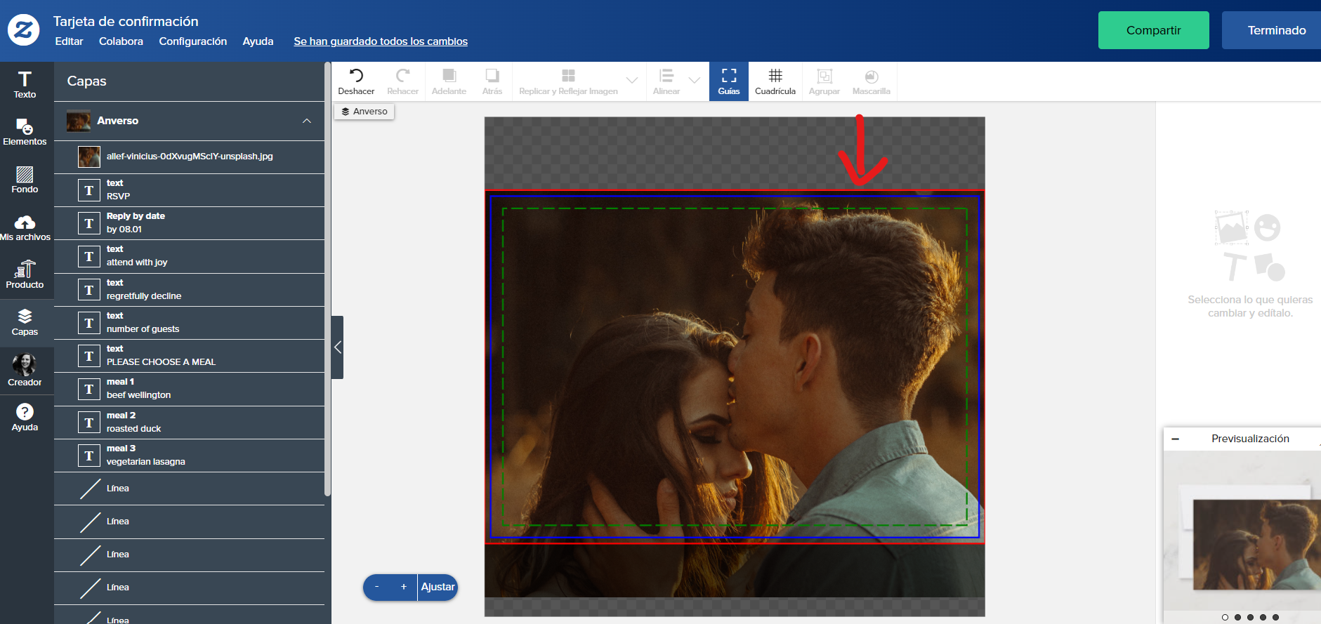Click the Adelante bring forward icon
1321x624 pixels.
[449, 81]
